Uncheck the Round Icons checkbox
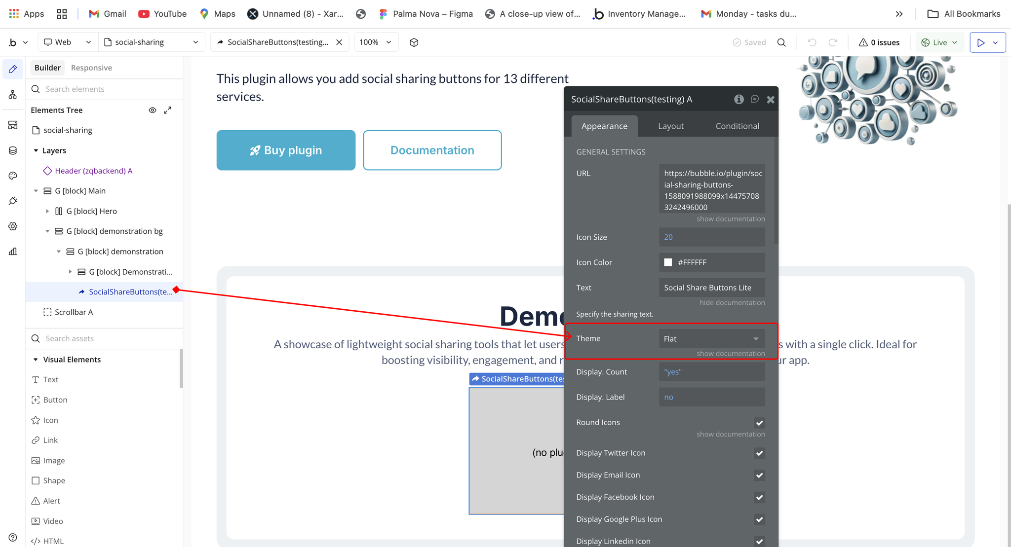The width and height of the screenshot is (1011, 547). click(759, 423)
